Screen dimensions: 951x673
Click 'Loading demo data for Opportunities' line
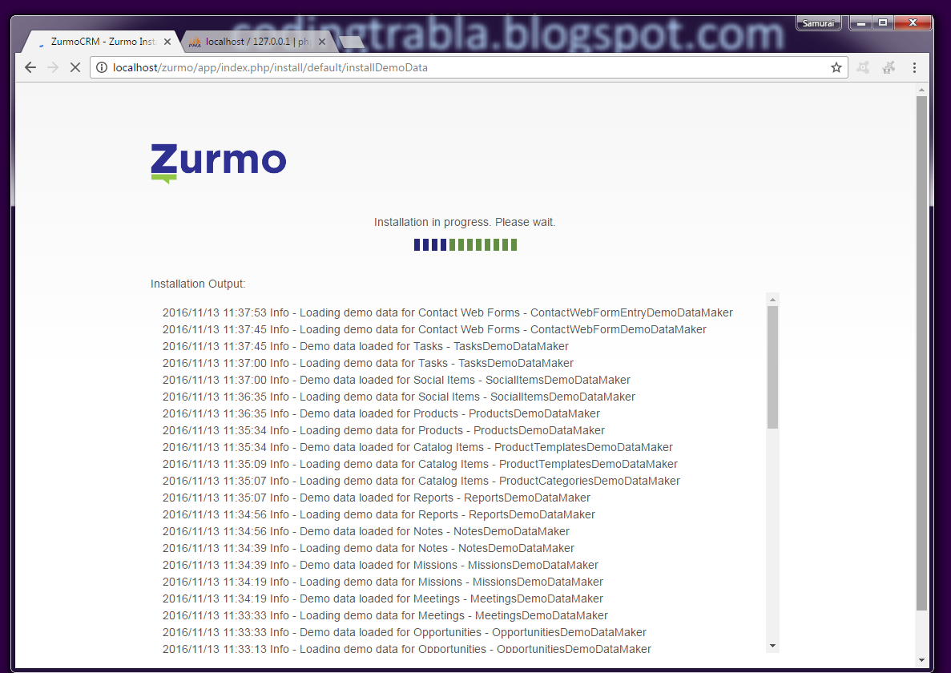coord(406,649)
